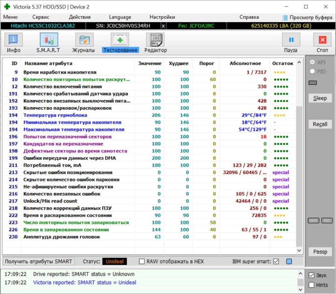This screenshot has height=294, width=336.
Task: Open the Меню menu
Action: tap(10, 17)
